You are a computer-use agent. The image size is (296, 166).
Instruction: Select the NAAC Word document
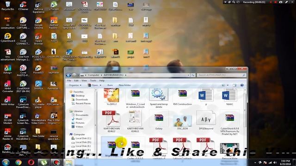[229, 97]
